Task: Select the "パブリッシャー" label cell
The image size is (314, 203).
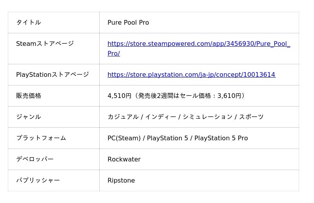Action: point(38,180)
